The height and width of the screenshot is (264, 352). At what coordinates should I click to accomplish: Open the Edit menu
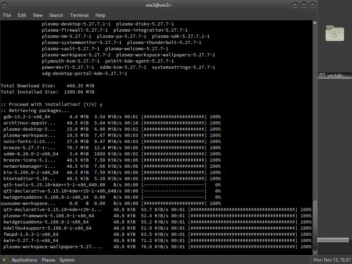22,15
